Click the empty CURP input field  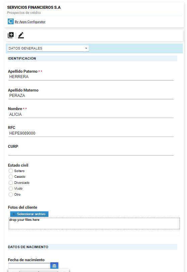pos(91,152)
